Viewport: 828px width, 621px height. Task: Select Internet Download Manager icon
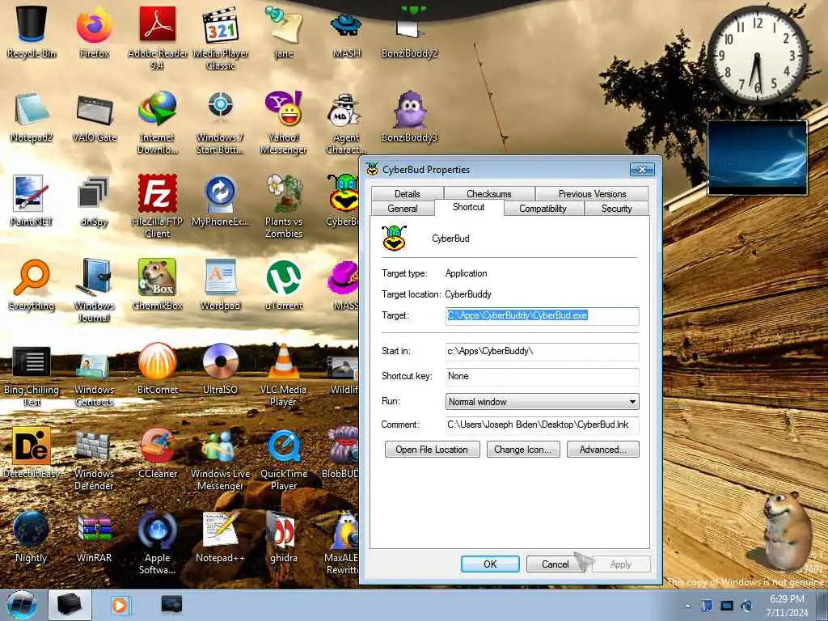tap(158, 123)
